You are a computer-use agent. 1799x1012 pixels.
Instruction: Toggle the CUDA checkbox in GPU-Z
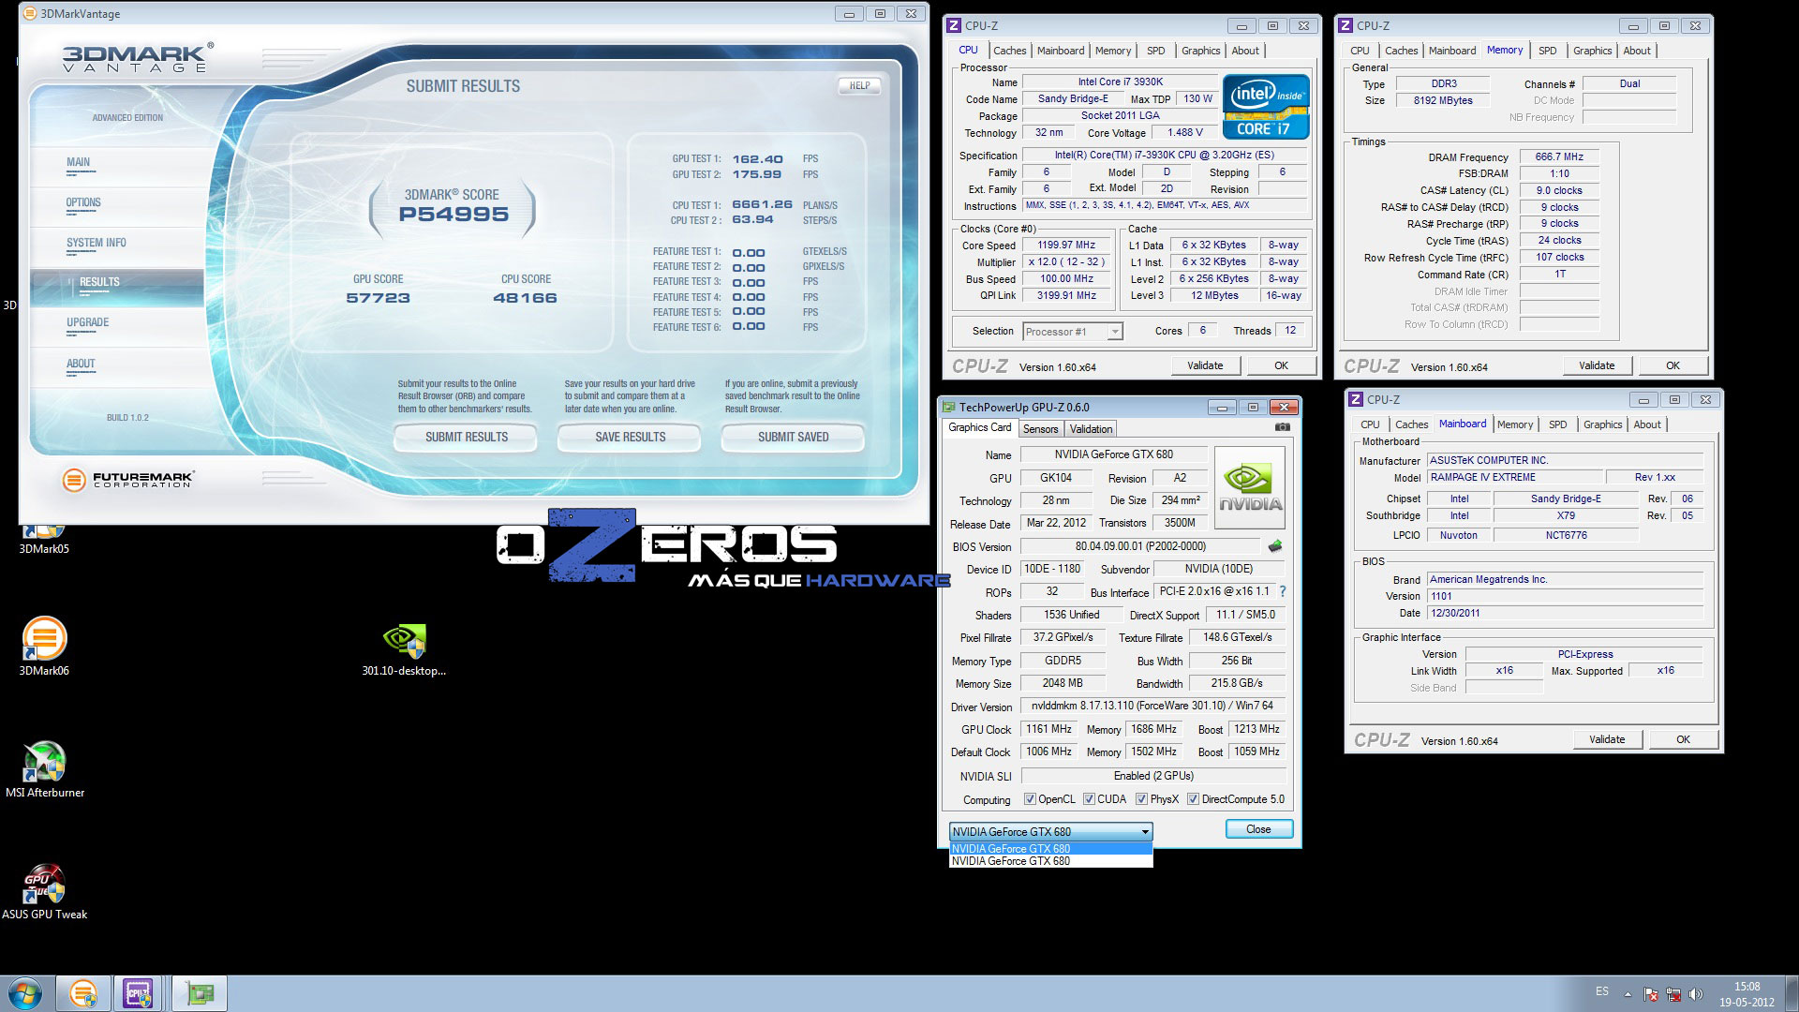(1089, 799)
